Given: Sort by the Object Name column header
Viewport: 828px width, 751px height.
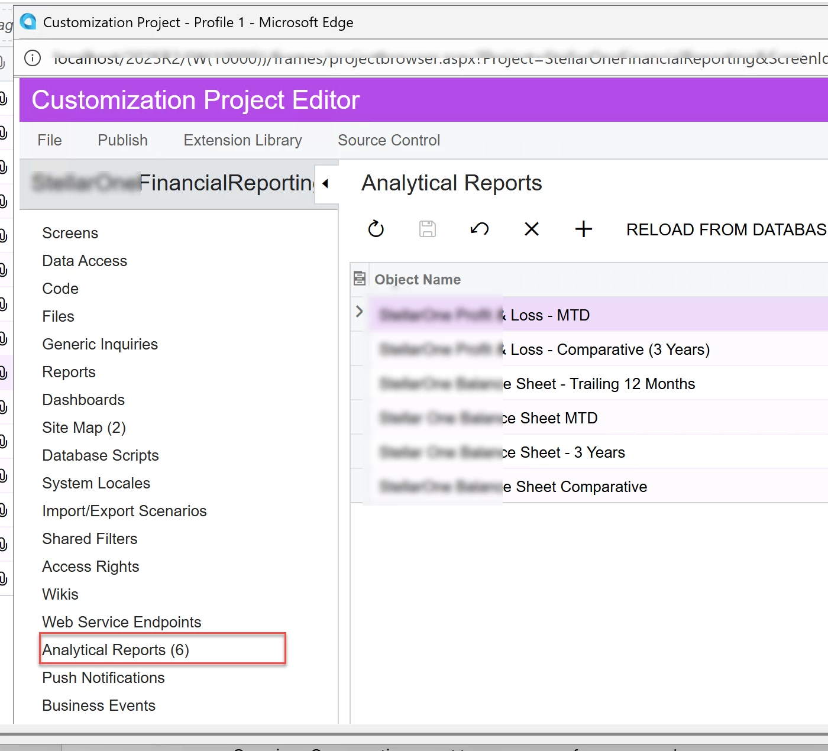Looking at the screenshot, I should 418,280.
